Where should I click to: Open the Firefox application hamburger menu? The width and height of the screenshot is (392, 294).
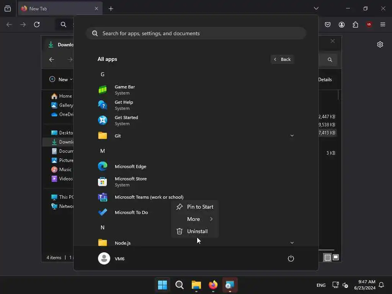click(383, 24)
